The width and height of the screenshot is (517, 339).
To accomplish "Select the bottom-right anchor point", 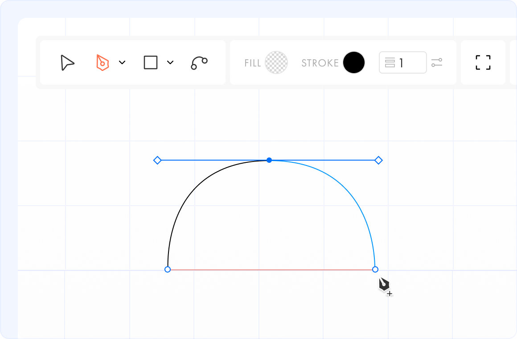I will tap(375, 269).
